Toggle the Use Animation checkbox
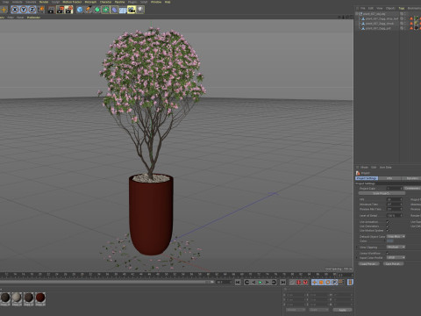 pos(388,222)
